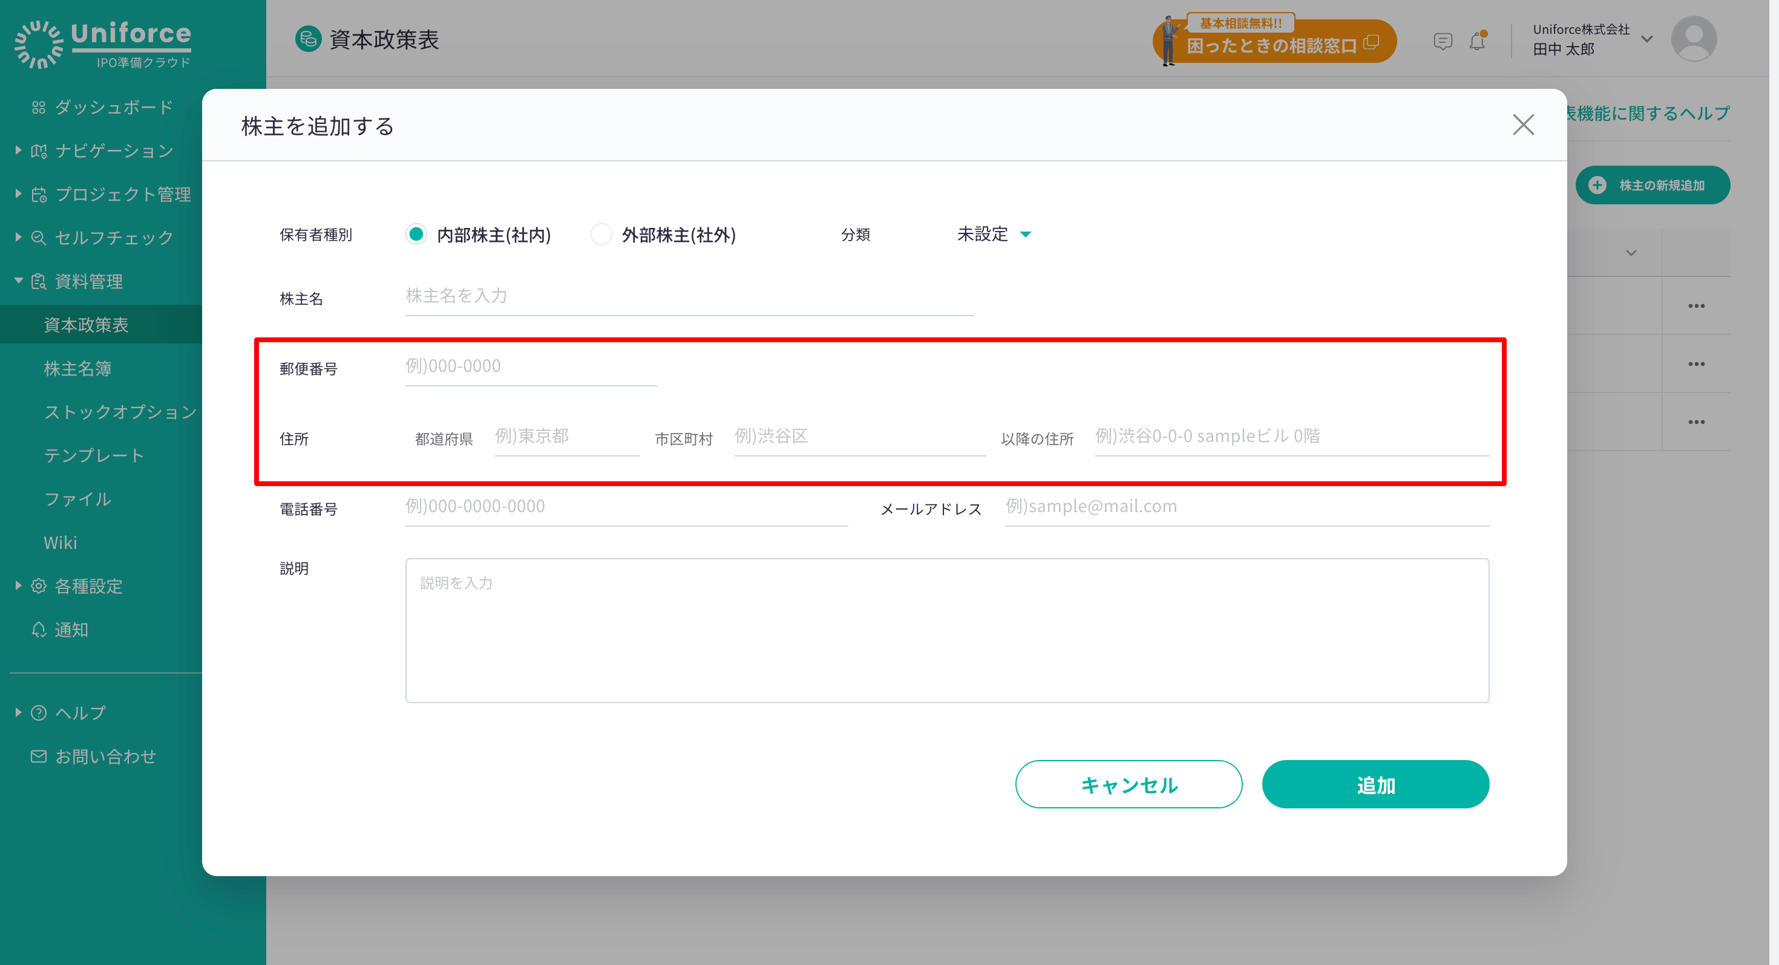1779x965 pixels.
Task: Open テンプレート in sidebar
Action: tap(94, 455)
